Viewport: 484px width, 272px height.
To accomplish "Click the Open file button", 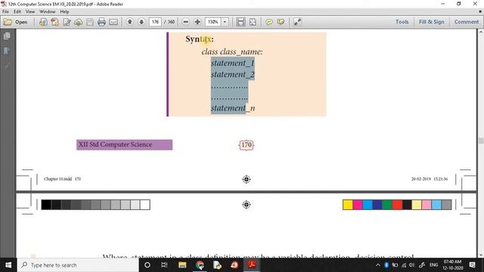I will tap(15, 22).
